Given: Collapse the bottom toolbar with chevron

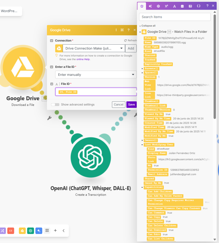Looking at the screenshot, I should click(x=63, y=231).
